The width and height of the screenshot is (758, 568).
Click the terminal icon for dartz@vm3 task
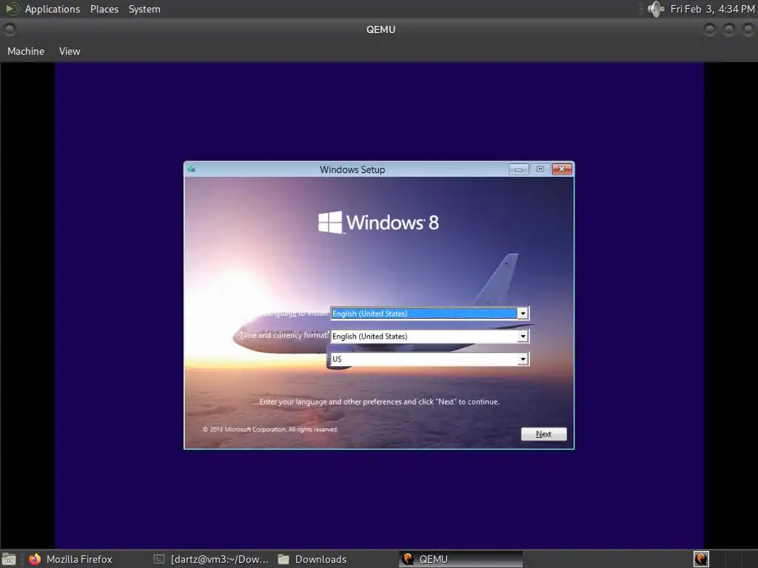pyautogui.click(x=159, y=559)
